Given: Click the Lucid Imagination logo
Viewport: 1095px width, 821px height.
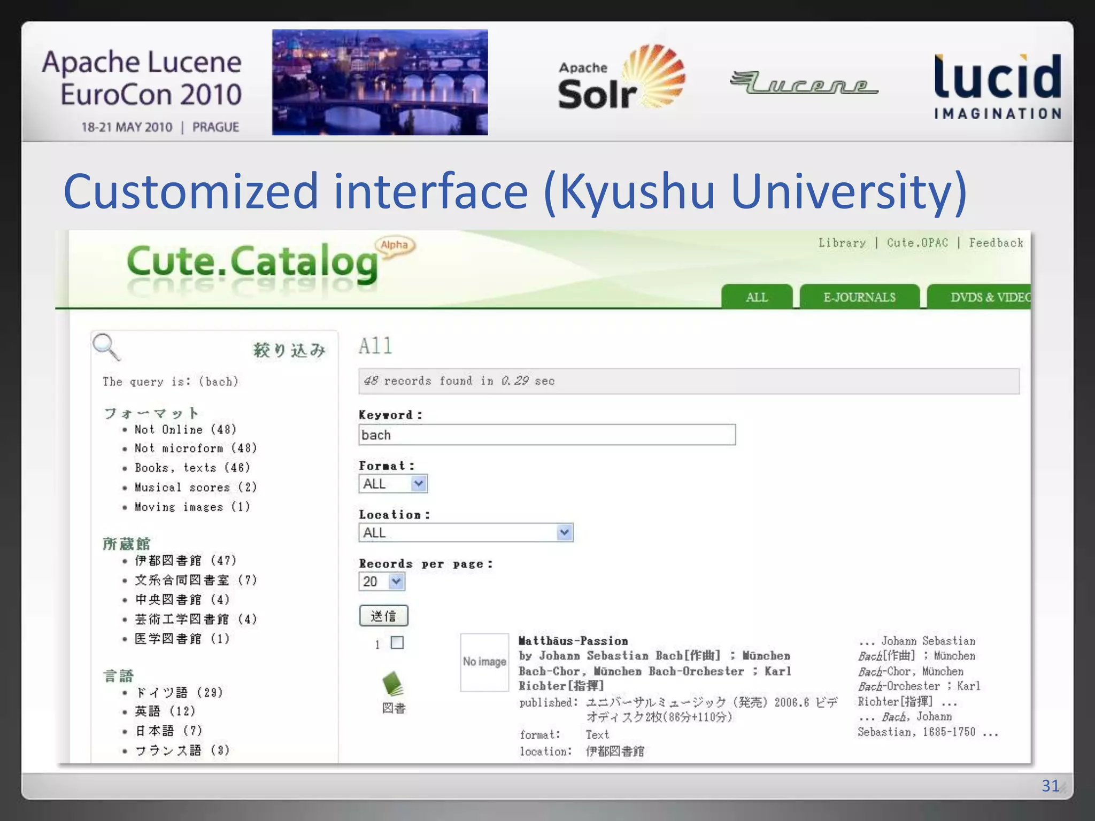Looking at the screenshot, I should [998, 86].
